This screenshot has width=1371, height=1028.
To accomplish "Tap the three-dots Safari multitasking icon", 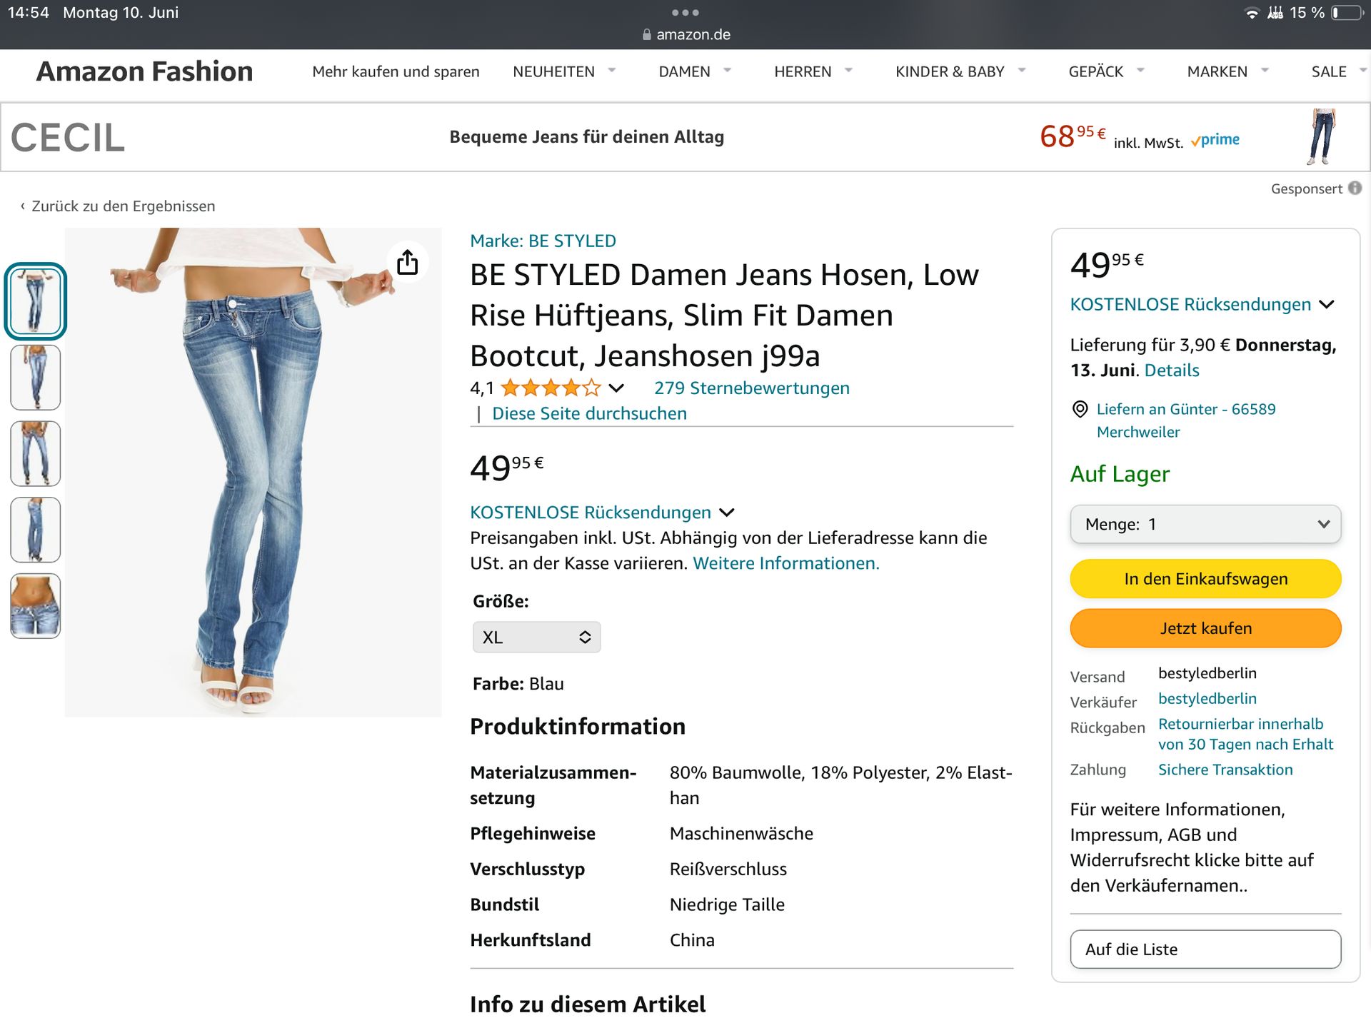I will 685,13.
